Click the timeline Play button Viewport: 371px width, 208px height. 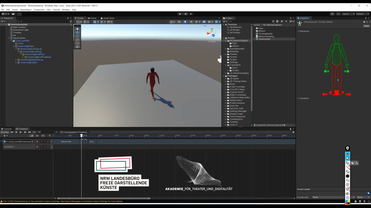20,132
